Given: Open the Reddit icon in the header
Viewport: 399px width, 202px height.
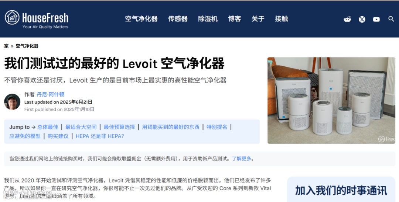Looking at the screenshot, I should coord(347,19).
